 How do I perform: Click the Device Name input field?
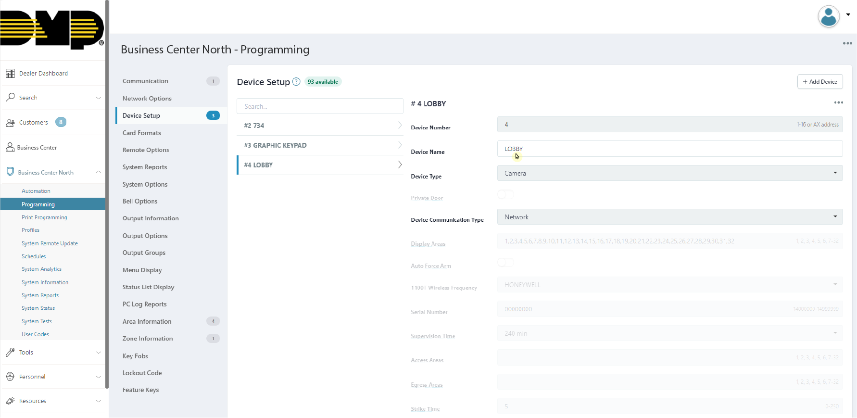[669, 149]
